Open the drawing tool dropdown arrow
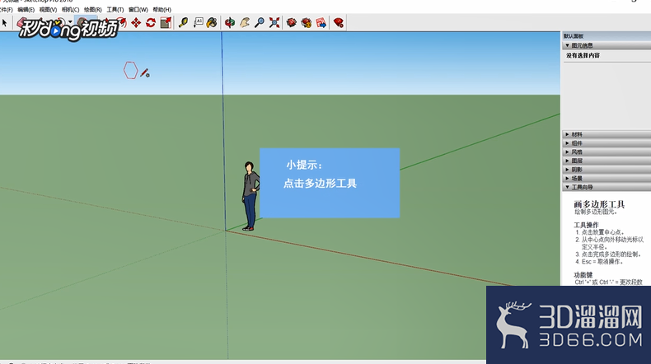651x364 pixels. (x=70, y=22)
